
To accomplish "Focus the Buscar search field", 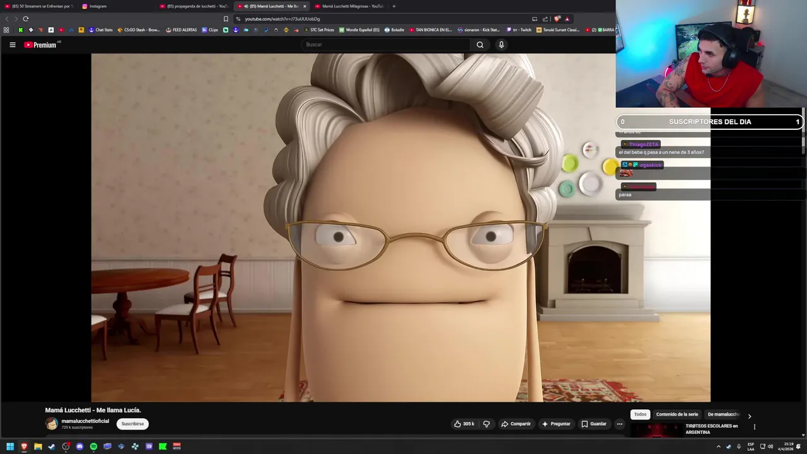I will click(386, 45).
